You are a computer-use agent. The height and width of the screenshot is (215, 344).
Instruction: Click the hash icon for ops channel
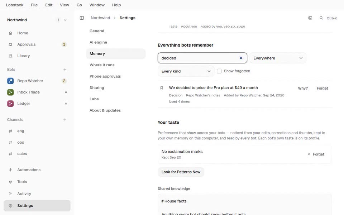point(10,143)
